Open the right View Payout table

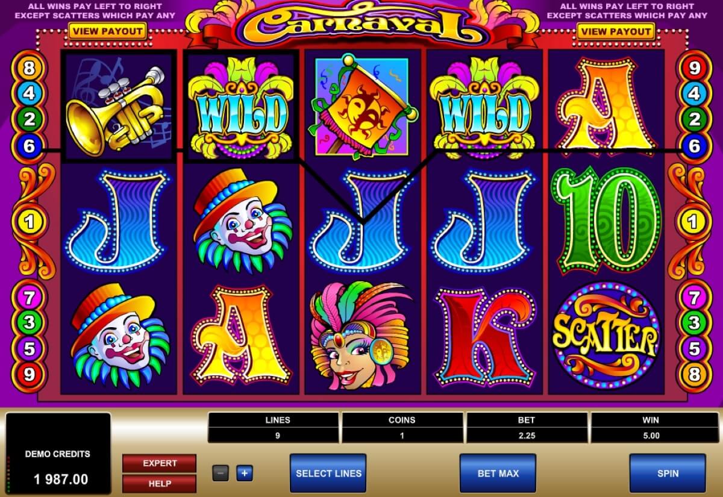point(616,31)
